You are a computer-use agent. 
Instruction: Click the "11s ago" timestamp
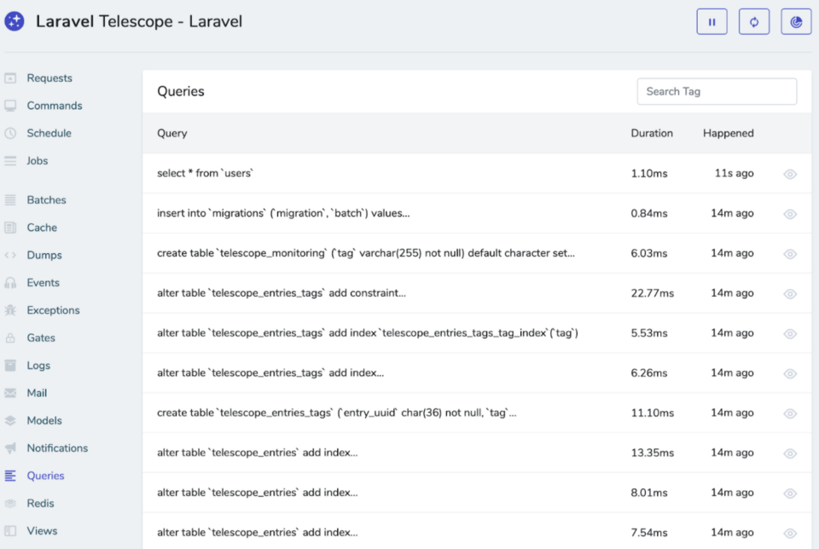734,173
